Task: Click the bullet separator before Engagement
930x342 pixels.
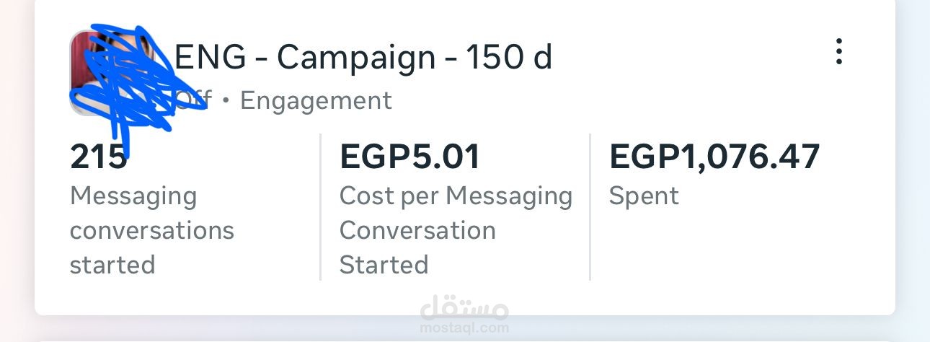Action: (x=225, y=101)
